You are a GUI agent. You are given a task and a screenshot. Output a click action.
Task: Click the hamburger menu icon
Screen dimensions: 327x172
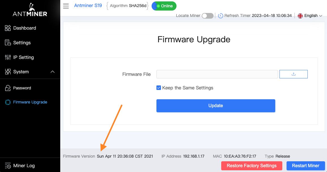tap(66, 6)
